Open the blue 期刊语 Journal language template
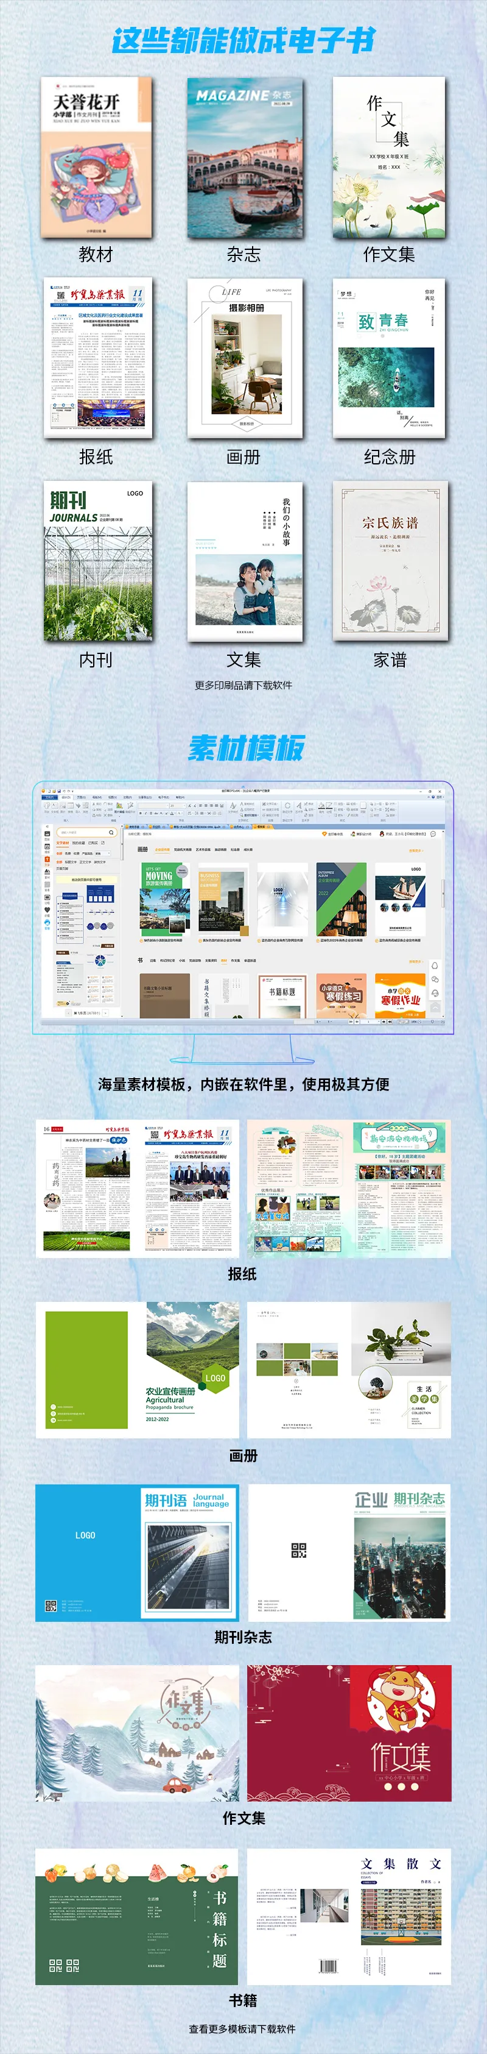This screenshot has height=2054, width=487. (x=137, y=1552)
